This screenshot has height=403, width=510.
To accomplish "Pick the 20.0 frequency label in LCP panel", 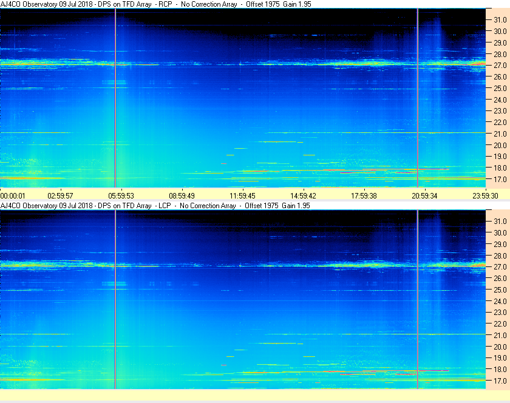I will pyautogui.click(x=500, y=347).
